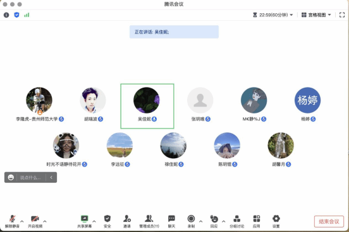Screen dimensions: 349x232
Task: Click the red 结束会议 button
Action: [x=329, y=221]
